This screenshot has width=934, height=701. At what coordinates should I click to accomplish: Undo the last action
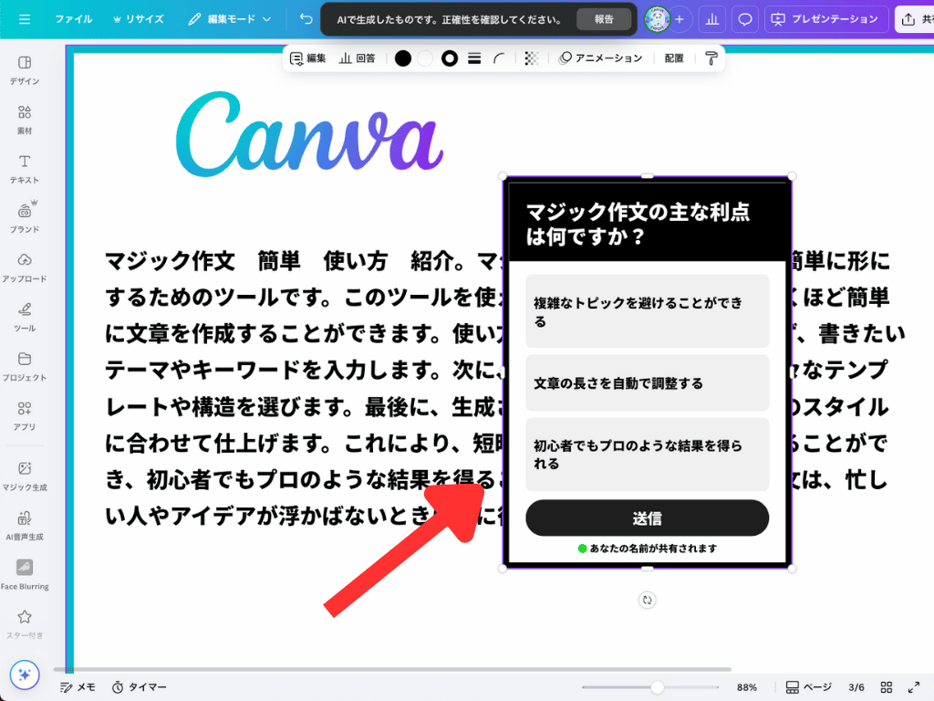click(306, 20)
